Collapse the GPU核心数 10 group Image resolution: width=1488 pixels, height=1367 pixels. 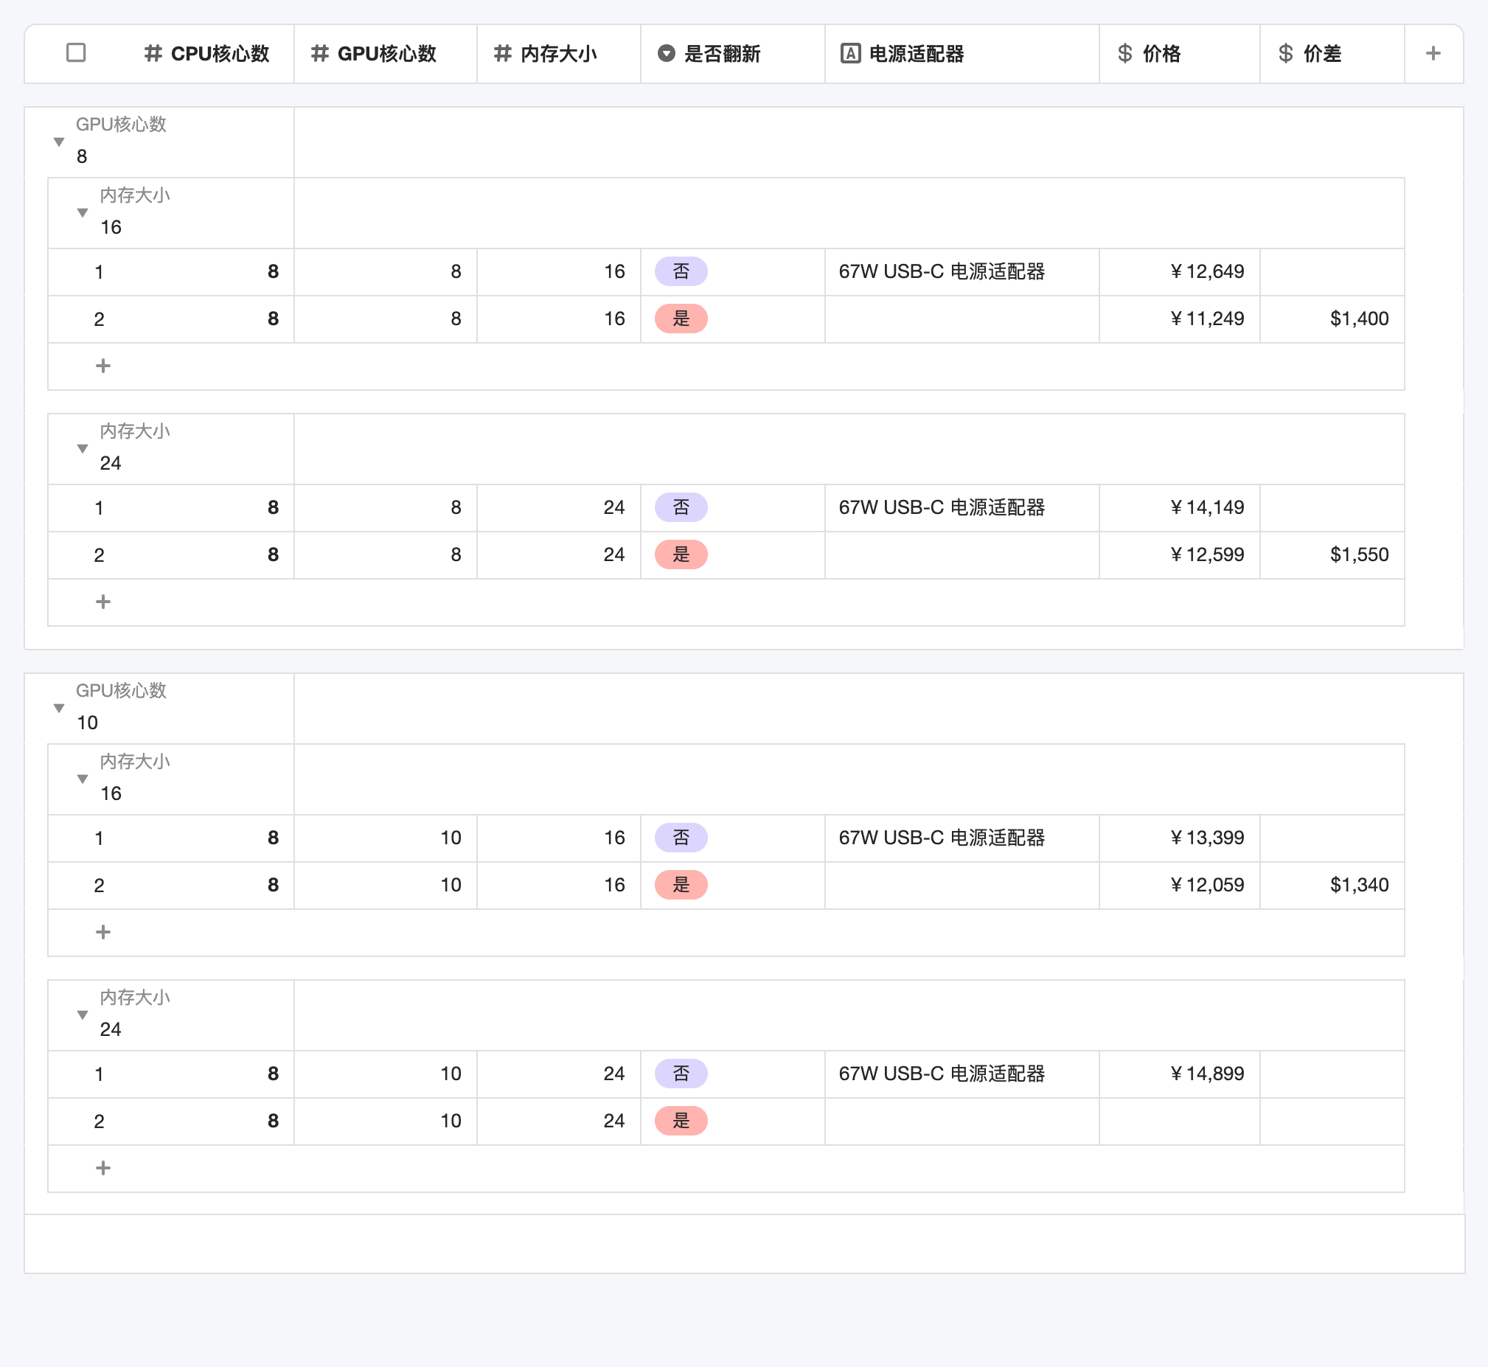pyautogui.click(x=59, y=708)
